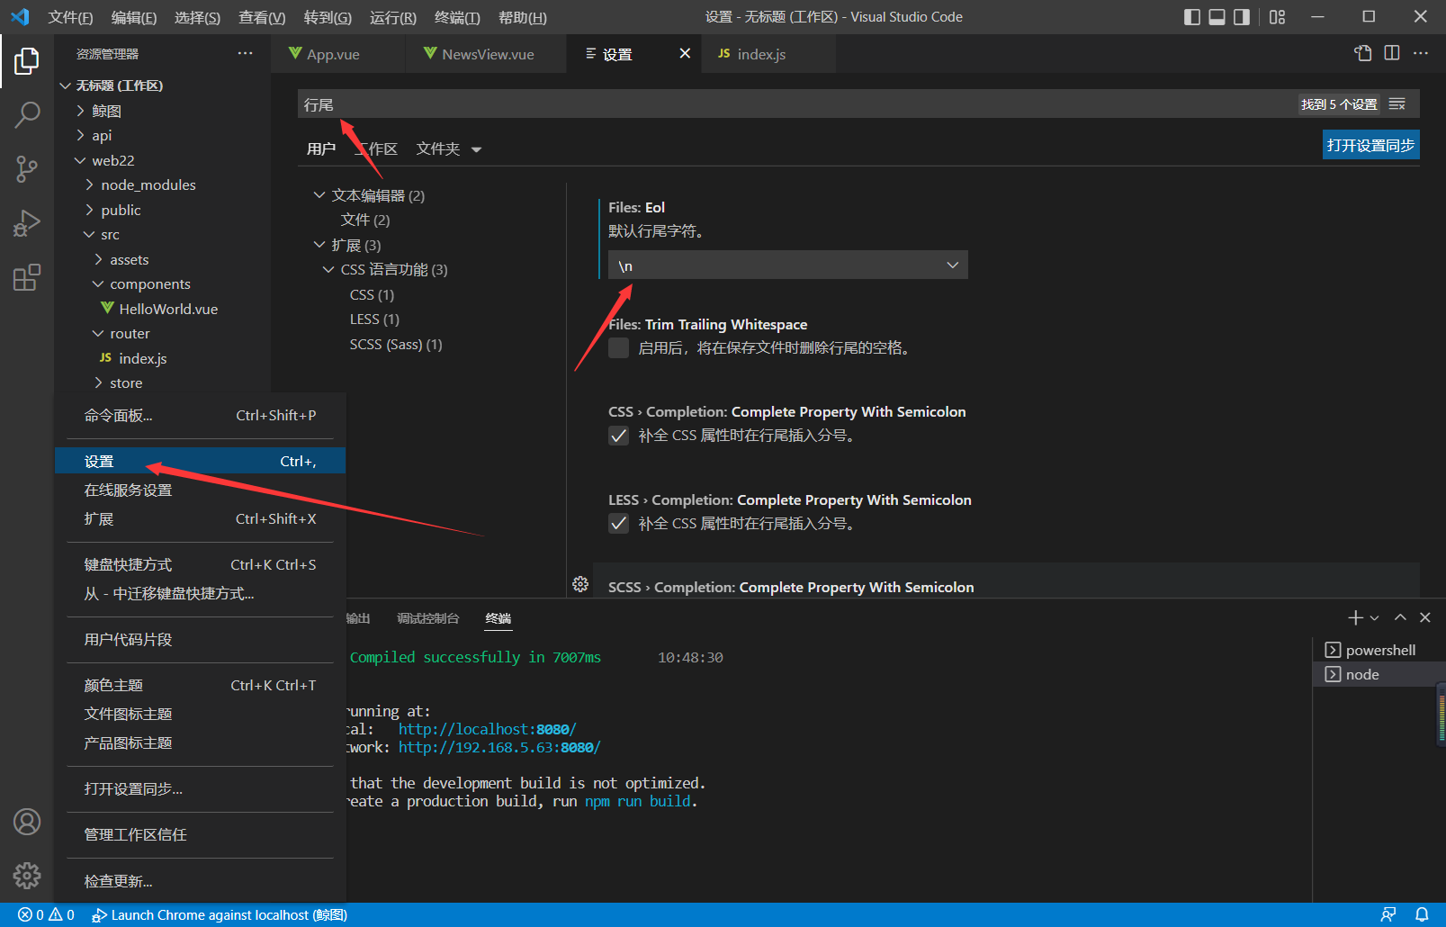1446x927 pixels.
Task: Create a new terminal with plus icon
Action: tap(1355, 617)
